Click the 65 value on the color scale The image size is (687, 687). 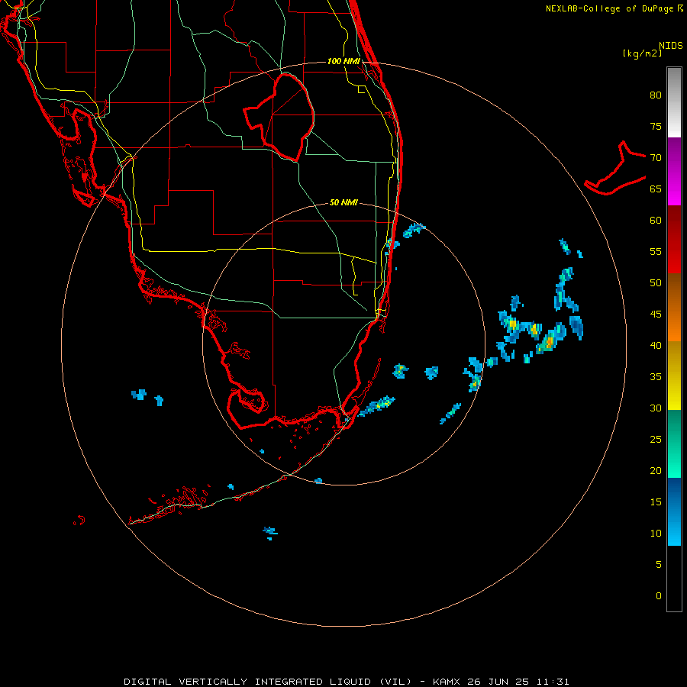pos(656,189)
